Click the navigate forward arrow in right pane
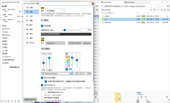The height and width of the screenshot is (103, 170). (x=105, y=13)
